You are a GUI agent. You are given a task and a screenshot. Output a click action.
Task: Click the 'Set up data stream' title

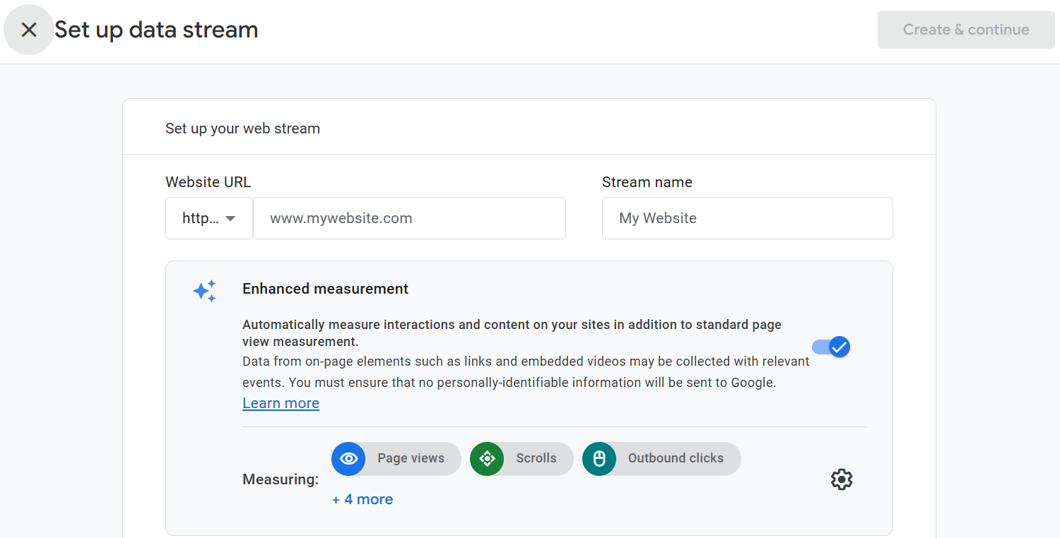click(x=156, y=30)
